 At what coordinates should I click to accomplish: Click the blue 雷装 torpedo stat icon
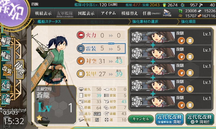(80, 48)
